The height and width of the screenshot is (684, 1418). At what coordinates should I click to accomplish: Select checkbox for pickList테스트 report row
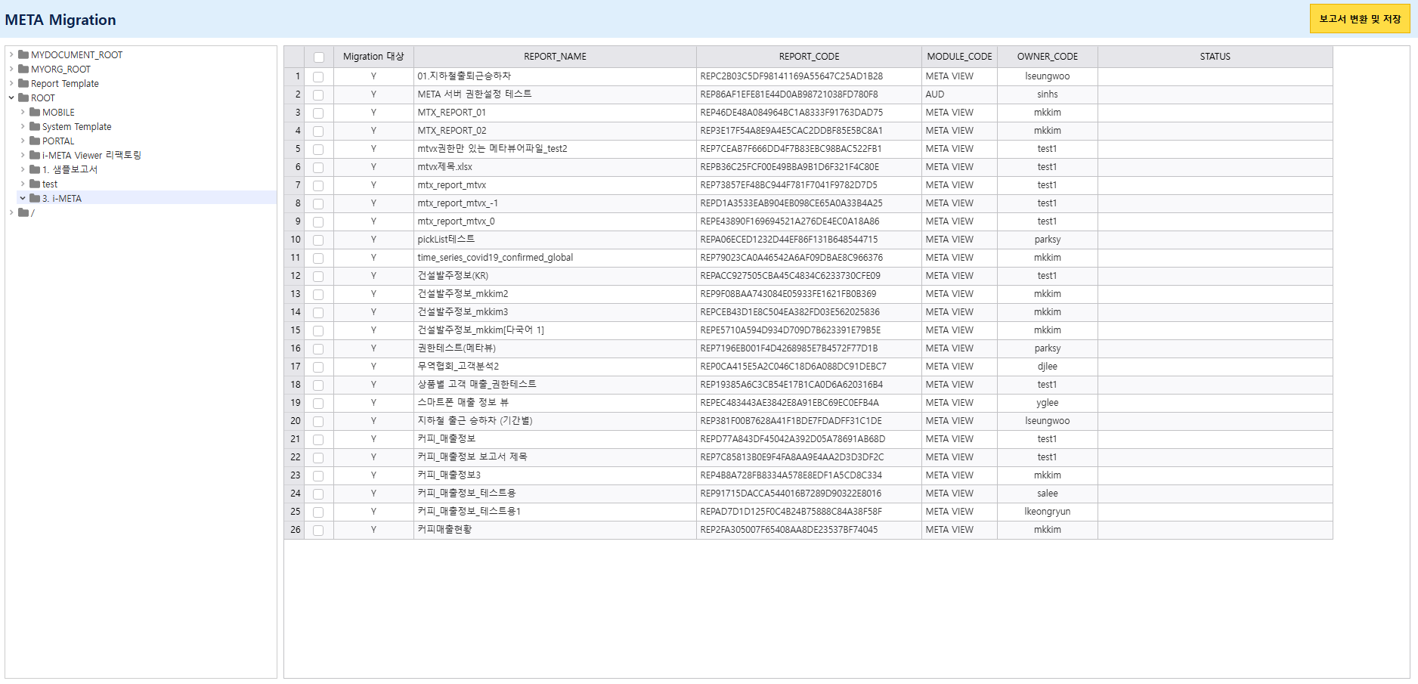(318, 240)
